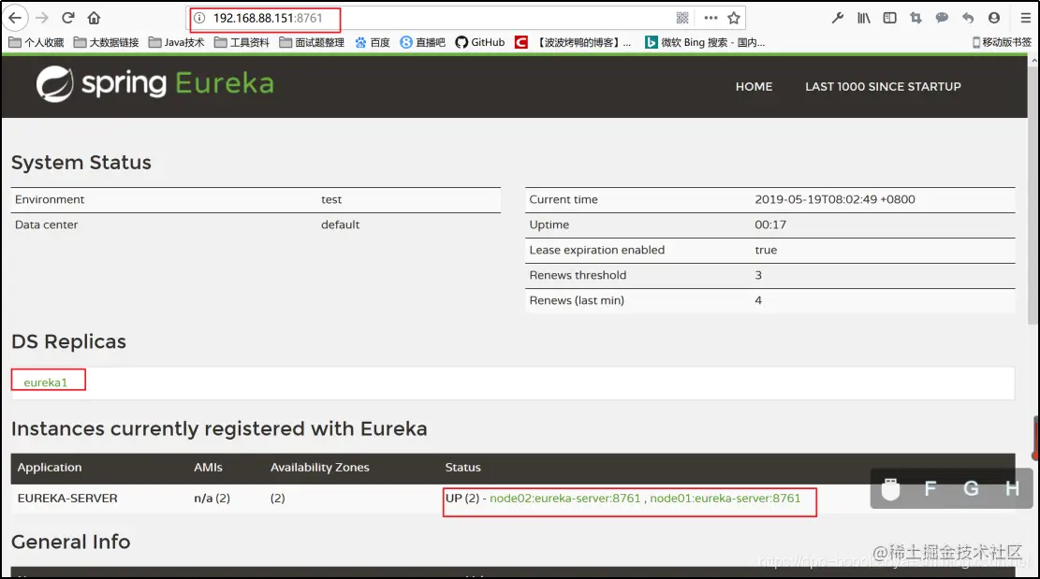Click the Data center value default
The width and height of the screenshot is (1040, 579).
click(x=340, y=224)
